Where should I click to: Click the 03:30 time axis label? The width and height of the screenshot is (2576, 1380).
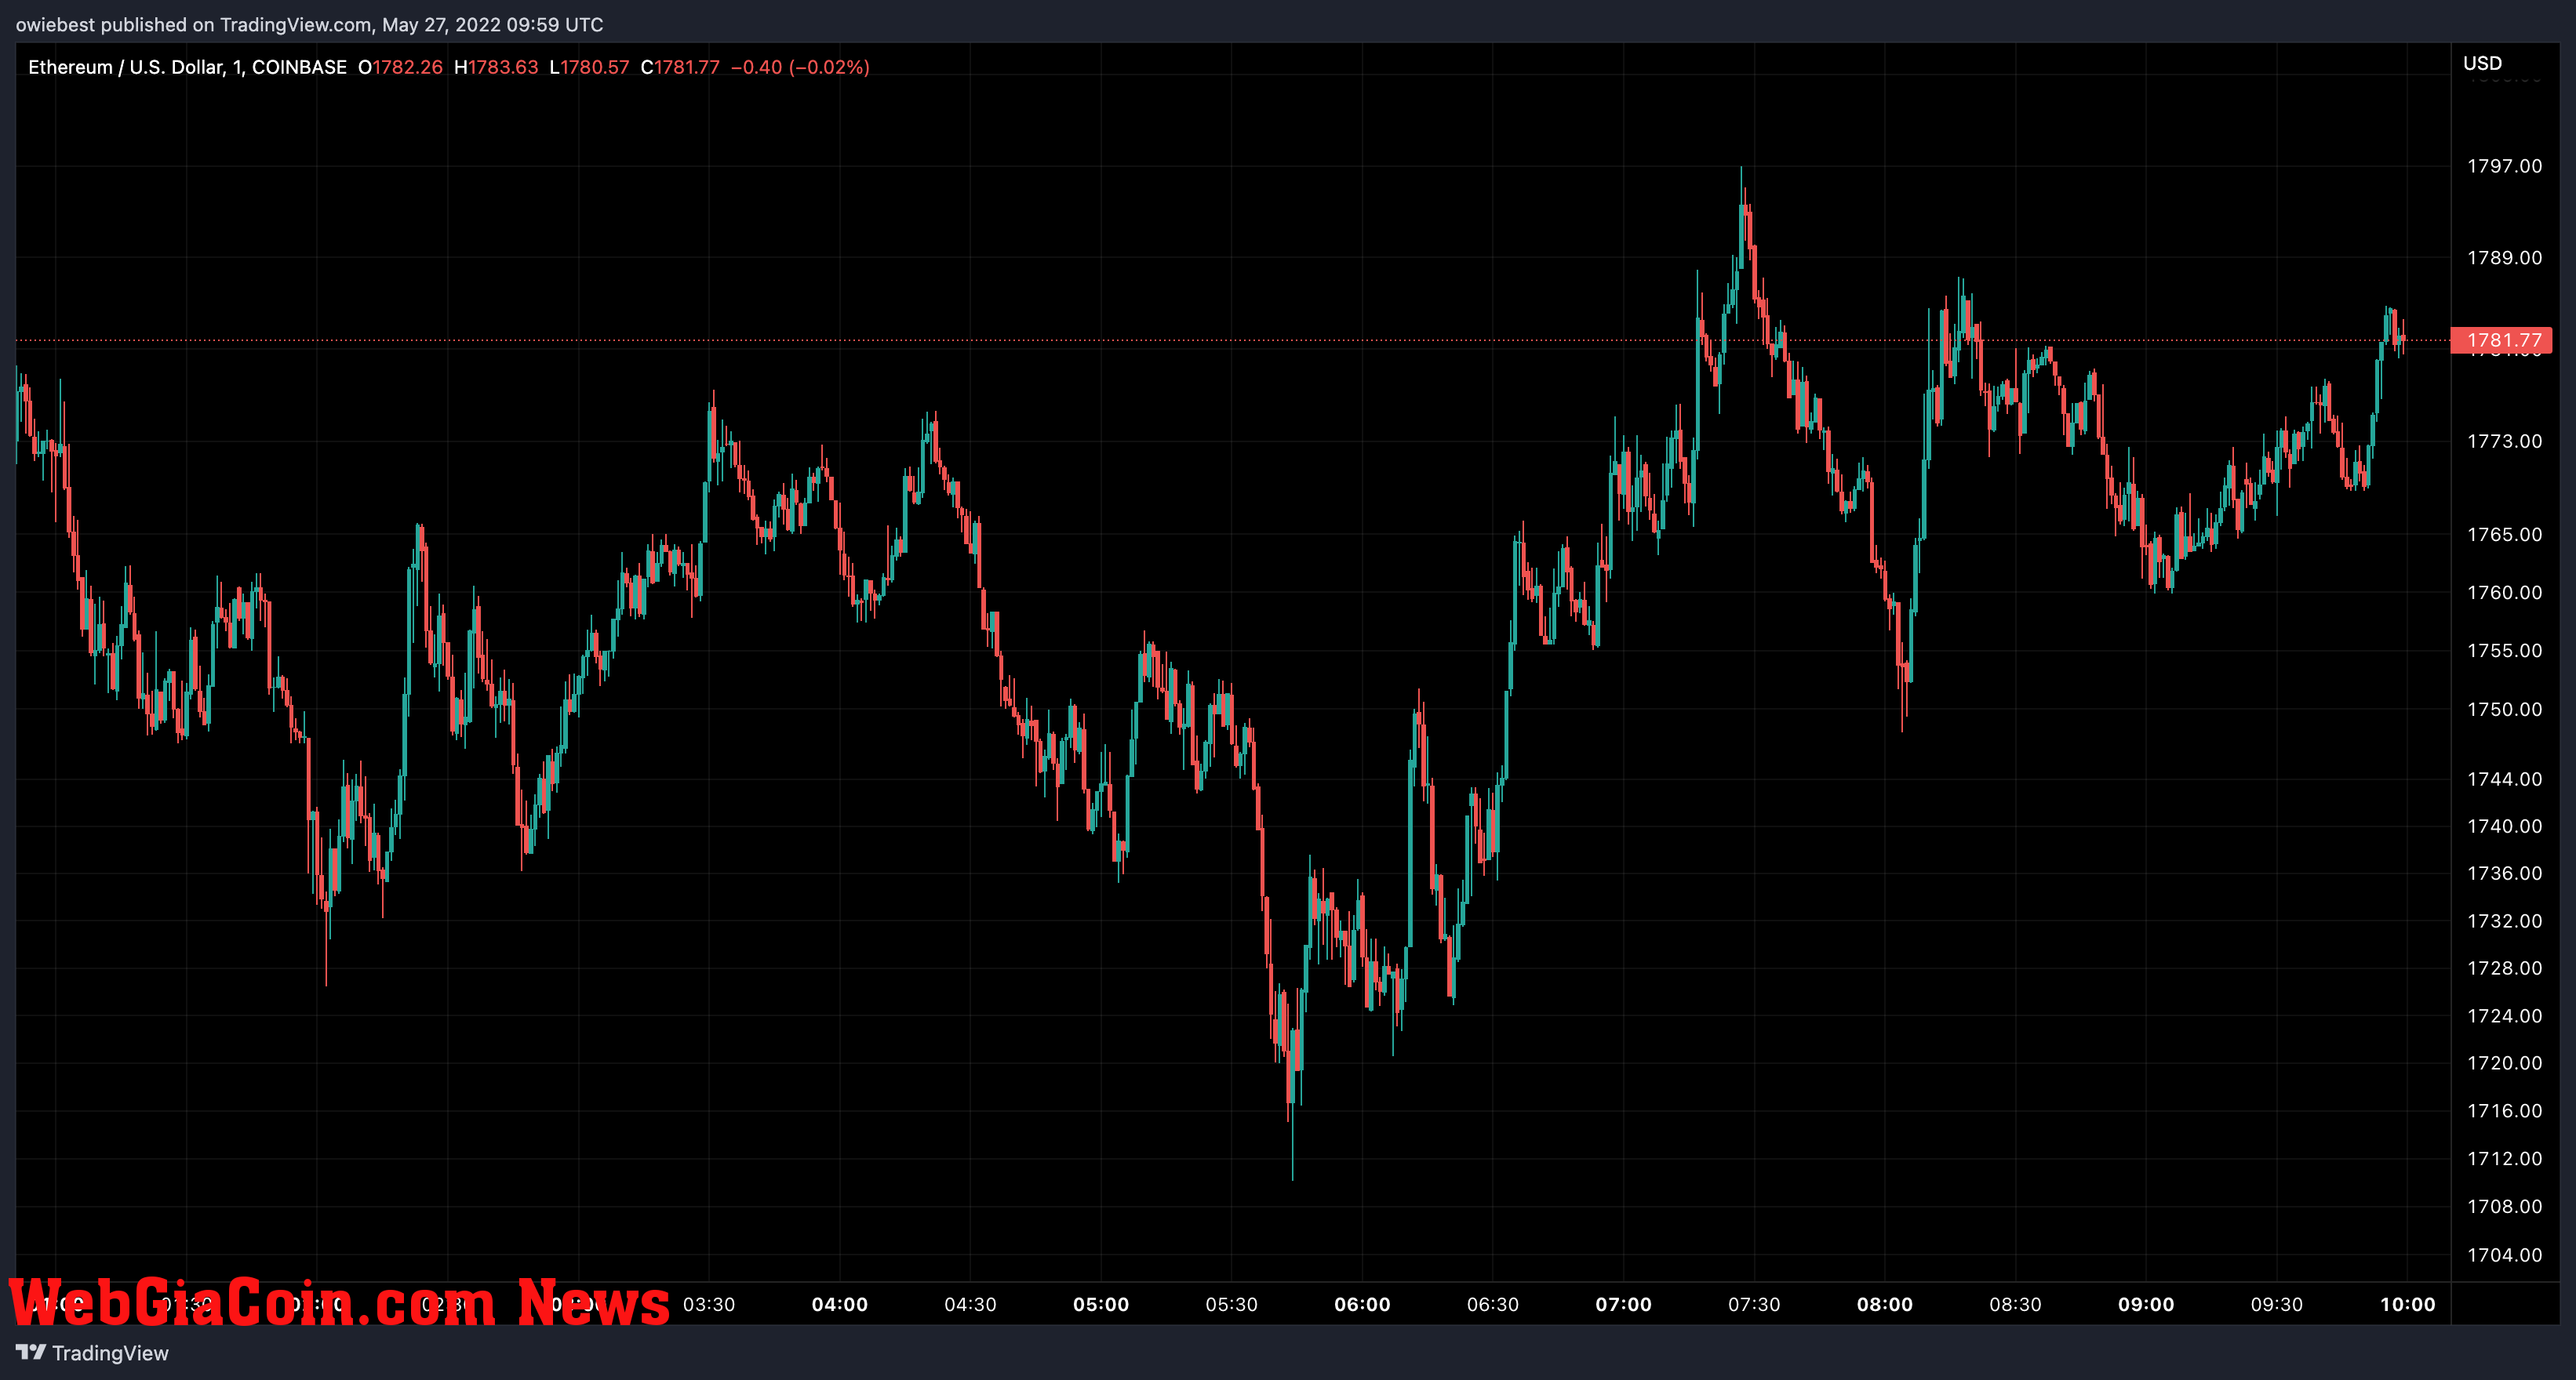click(709, 1304)
